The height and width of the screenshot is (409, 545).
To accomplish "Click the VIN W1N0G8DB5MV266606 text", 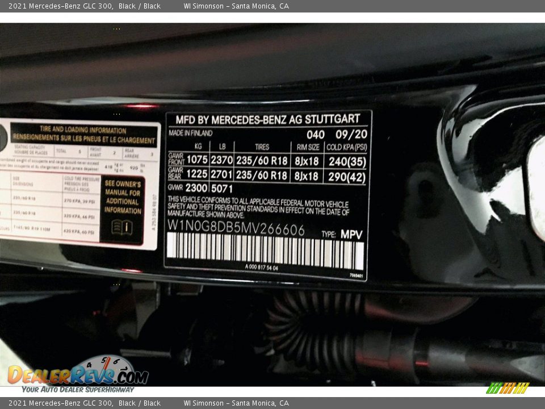I will (236, 228).
